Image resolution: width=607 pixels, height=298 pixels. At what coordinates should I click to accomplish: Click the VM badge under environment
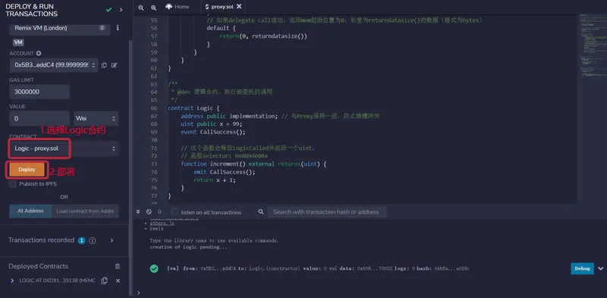(18, 42)
